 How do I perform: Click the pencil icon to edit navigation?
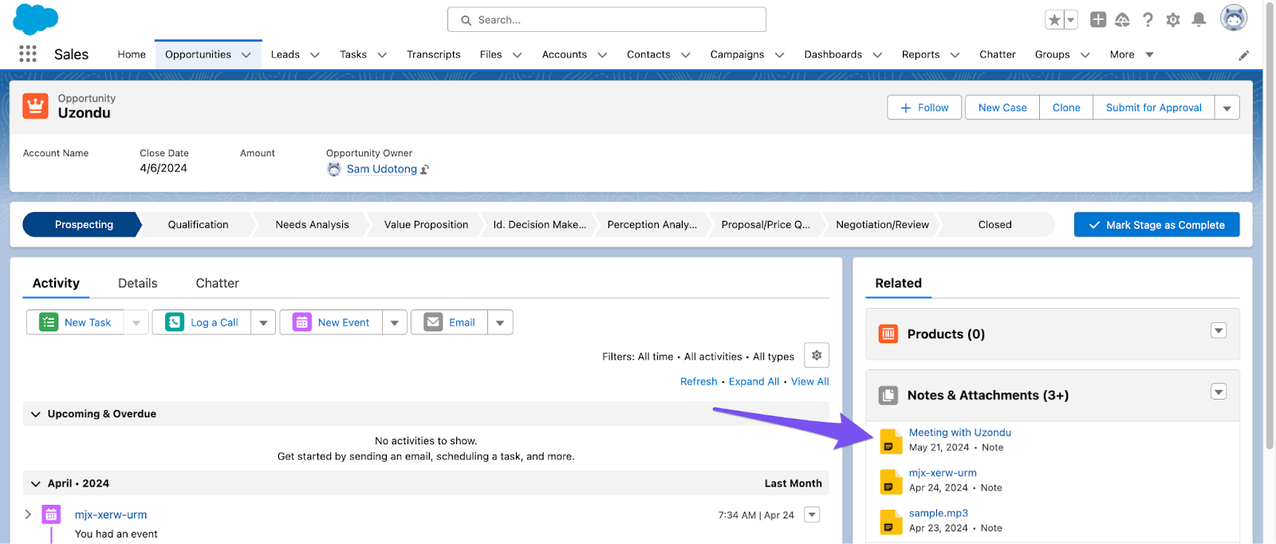(1243, 55)
